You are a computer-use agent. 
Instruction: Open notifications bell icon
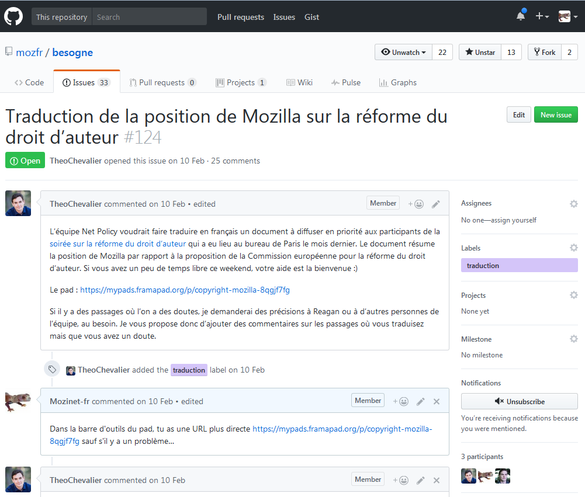pyautogui.click(x=521, y=16)
